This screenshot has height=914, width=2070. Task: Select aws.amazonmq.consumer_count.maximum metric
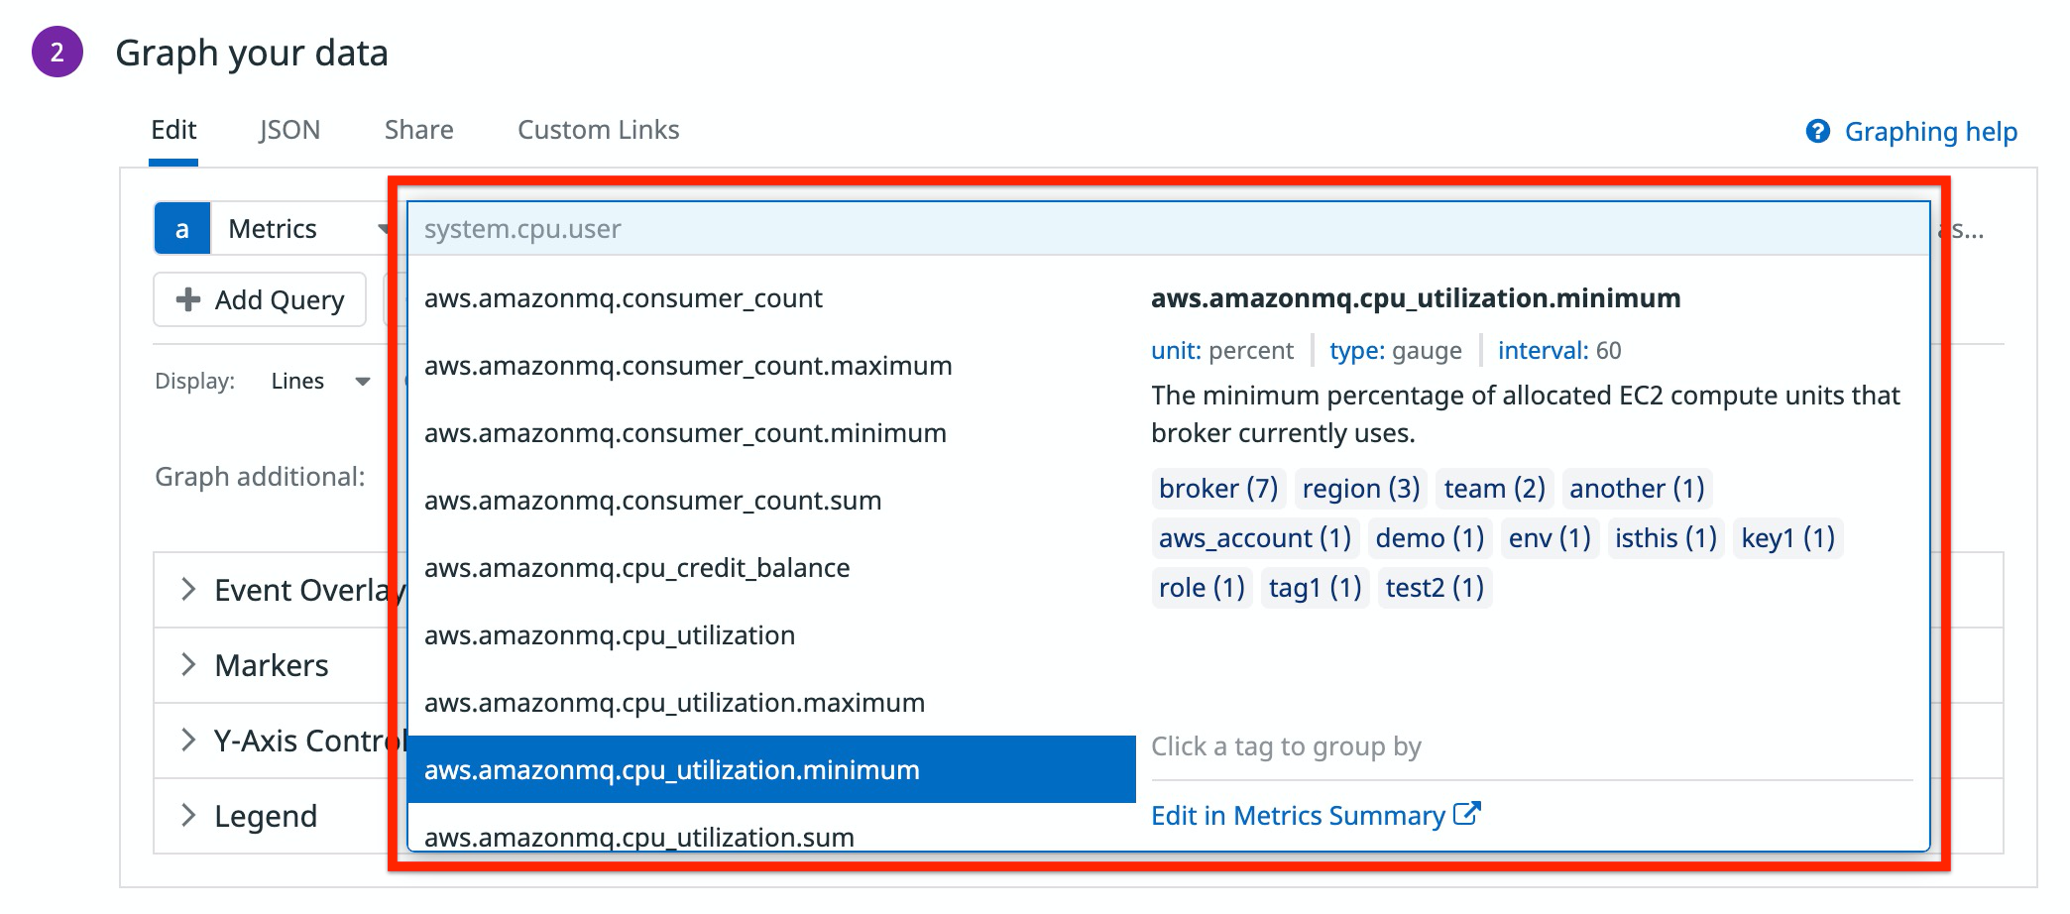pos(771,366)
